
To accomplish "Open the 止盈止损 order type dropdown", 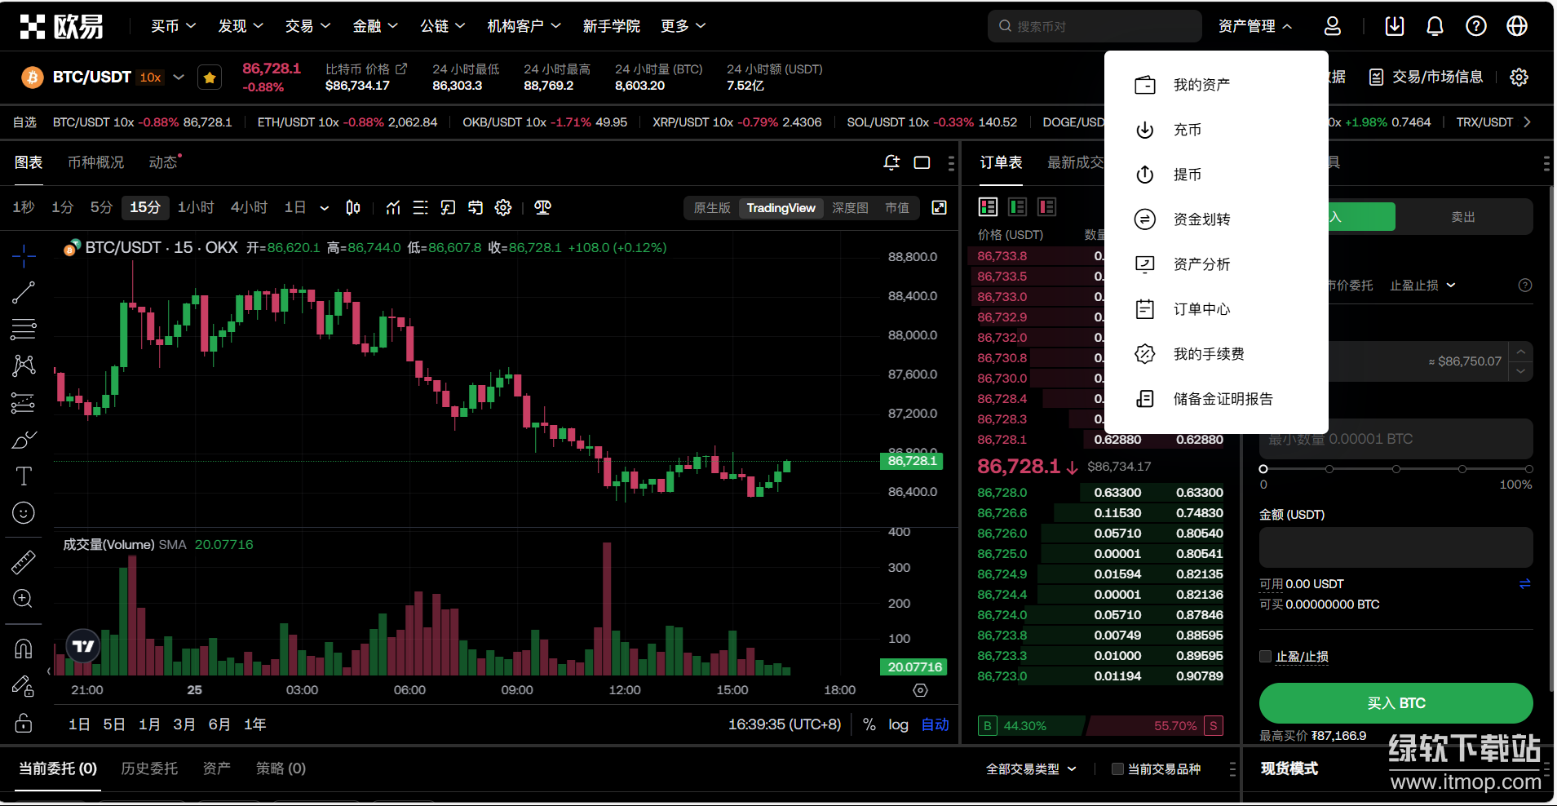I will pyautogui.click(x=1422, y=286).
